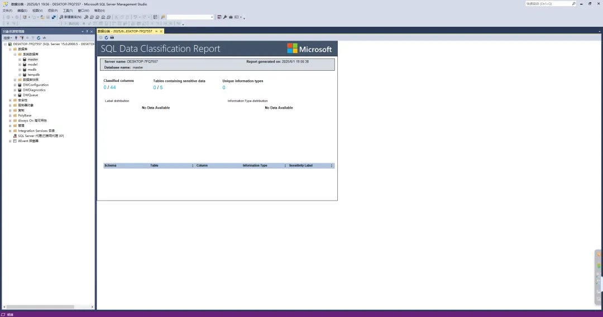
Task: Open the Connect (连接) dropdown in Object Explorer
Action: 8,38
